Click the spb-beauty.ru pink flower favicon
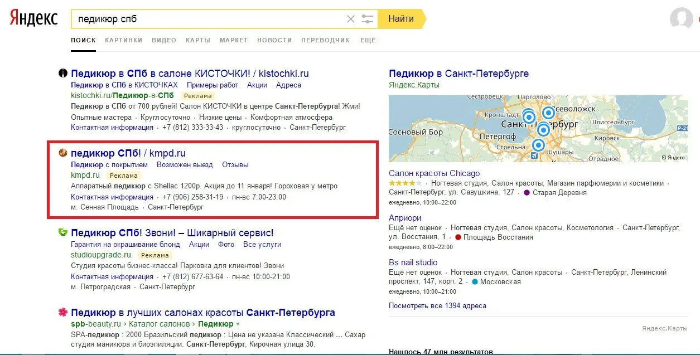The image size is (700, 355). tap(63, 312)
